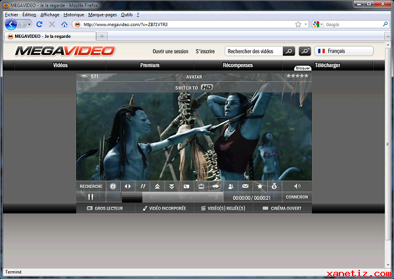The image size is (394, 279).
Task: Click the RECHERCHE button in player
Action: point(91,186)
